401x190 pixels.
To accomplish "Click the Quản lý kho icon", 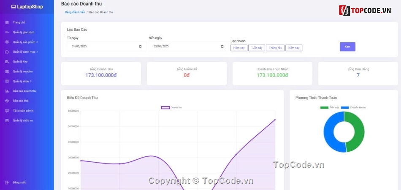I will (7, 62).
